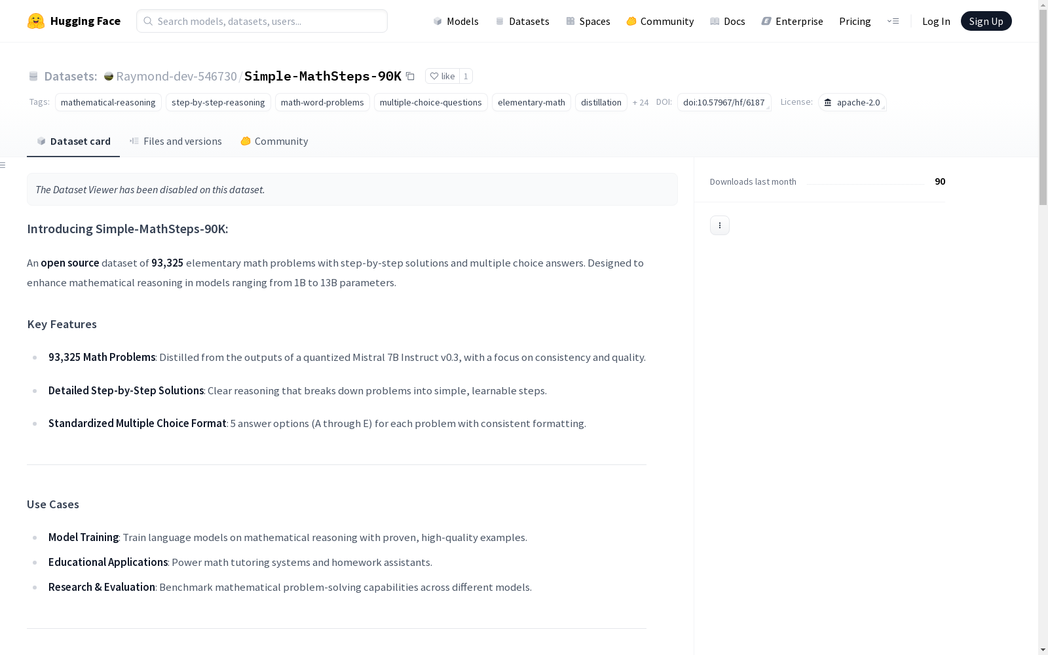1048x655 pixels.
Task: Focus the search models, datasets, users field
Action: pyautogui.click(x=262, y=21)
